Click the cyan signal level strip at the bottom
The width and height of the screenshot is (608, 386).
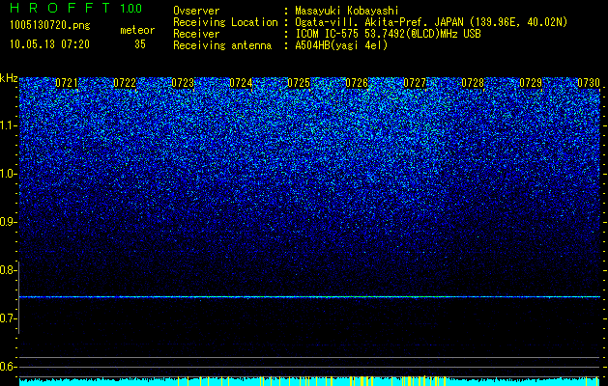click(x=309, y=381)
